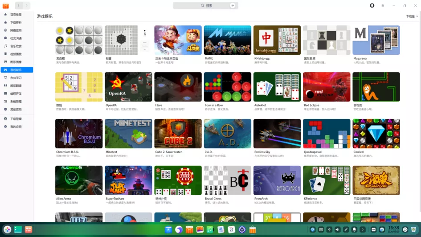Open the 数独 sudoku thumbnail
This screenshot has width=421, height=237.
pos(79,87)
